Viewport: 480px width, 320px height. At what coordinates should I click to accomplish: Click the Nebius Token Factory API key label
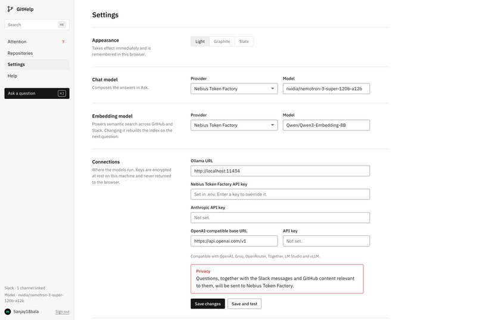[x=219, y=184]
